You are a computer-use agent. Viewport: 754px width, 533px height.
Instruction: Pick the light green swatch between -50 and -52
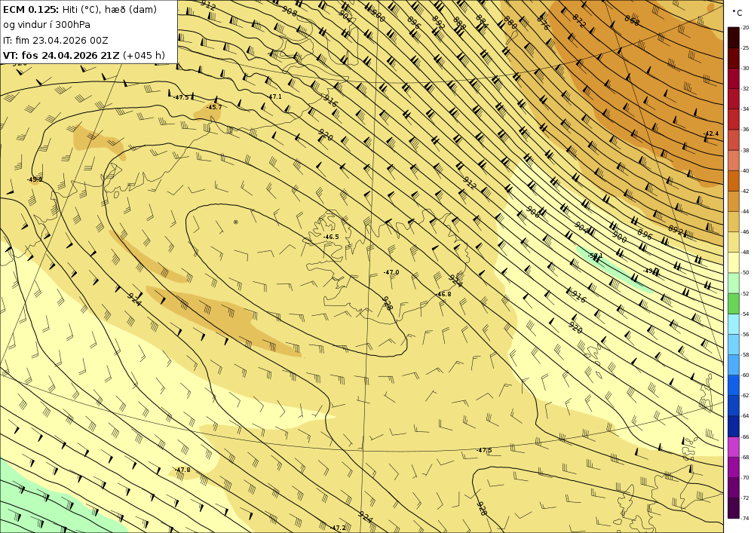coord(734,283)
